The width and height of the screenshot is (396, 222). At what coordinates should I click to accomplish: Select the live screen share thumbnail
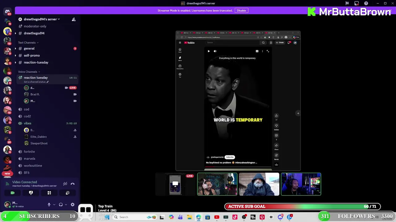175,184
